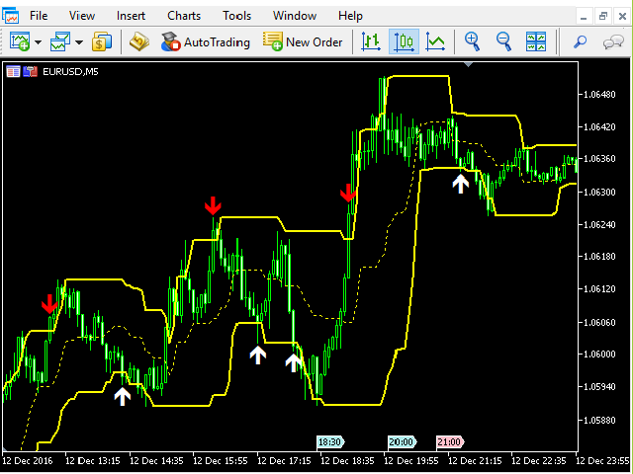
Task: Open the Window menu
Action: point(295,16)
